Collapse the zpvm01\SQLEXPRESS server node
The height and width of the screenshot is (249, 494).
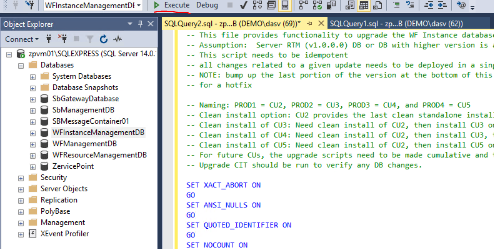point(9,54)
